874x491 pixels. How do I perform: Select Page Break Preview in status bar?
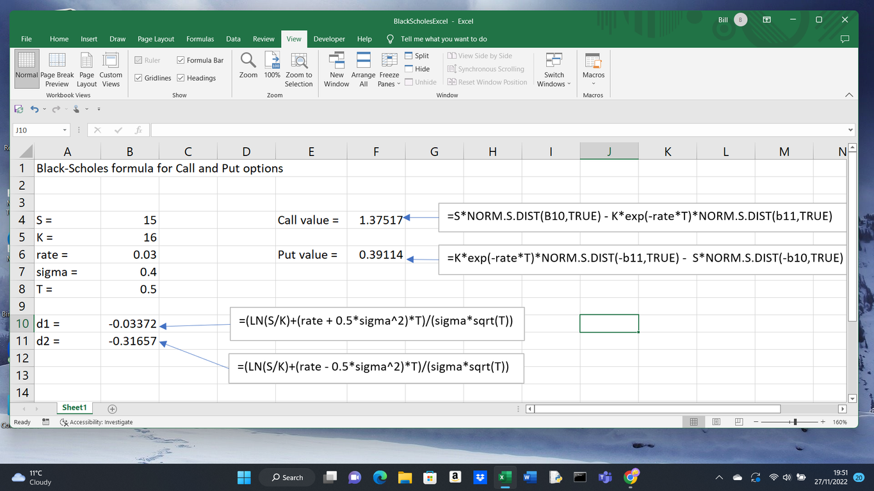[x=739, y=422]
